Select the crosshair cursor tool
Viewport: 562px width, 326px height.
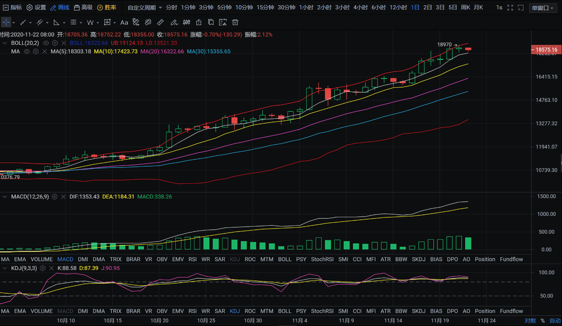point(6,22)
